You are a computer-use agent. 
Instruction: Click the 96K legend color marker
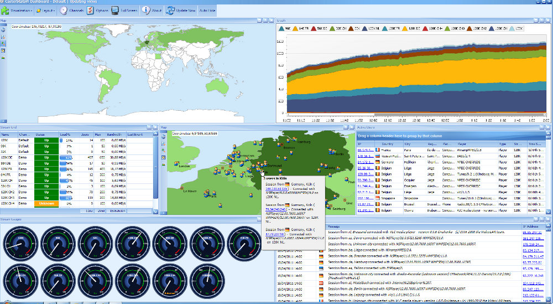tap(281, 27)
